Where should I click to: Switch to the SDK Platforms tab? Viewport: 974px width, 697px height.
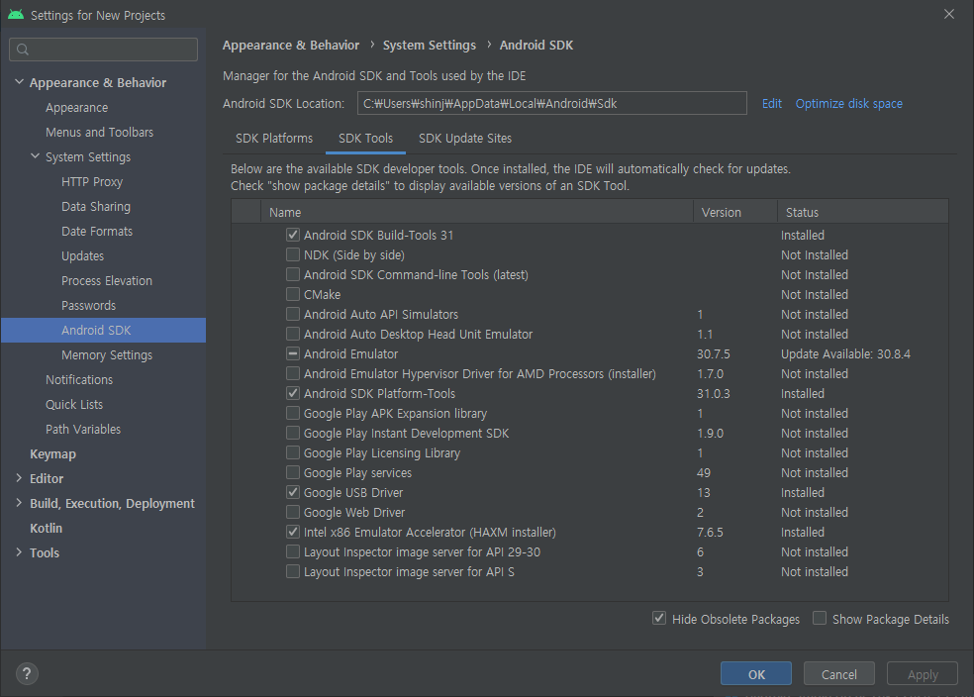pos(274,138)
